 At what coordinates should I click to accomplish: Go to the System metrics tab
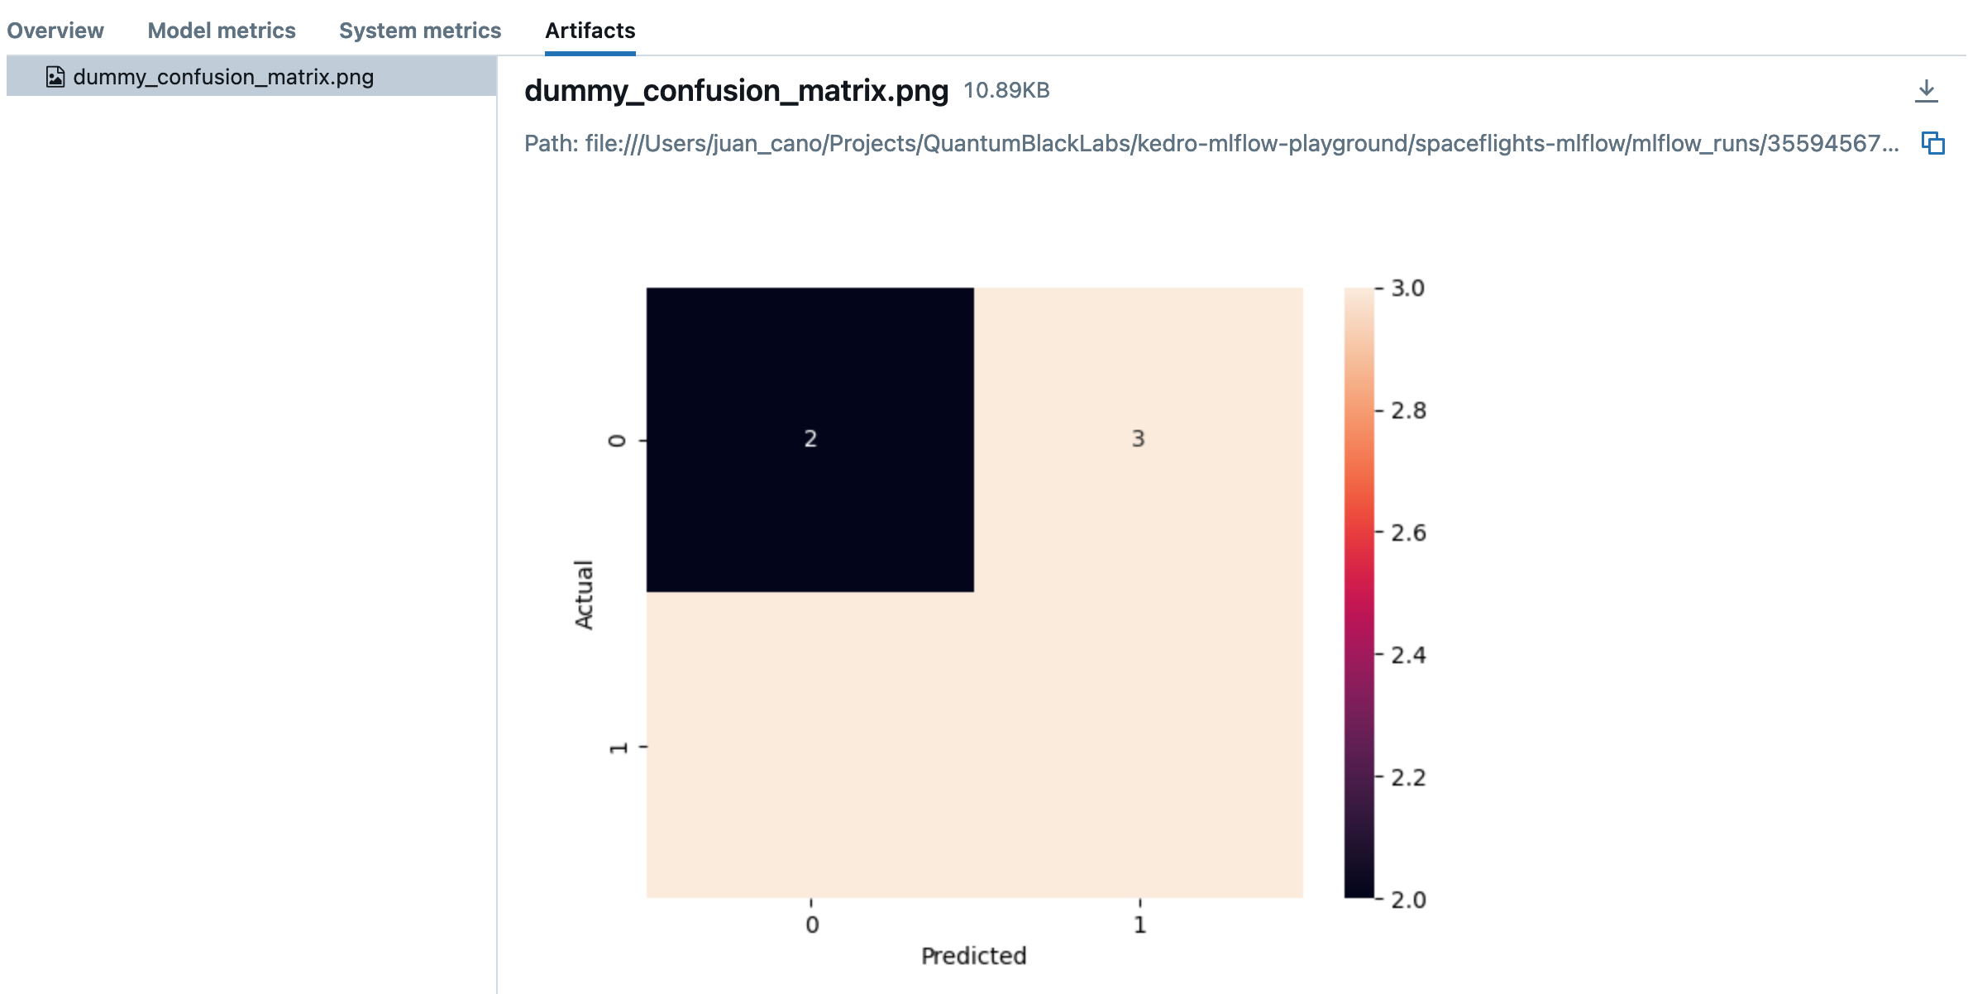(420, 31)
